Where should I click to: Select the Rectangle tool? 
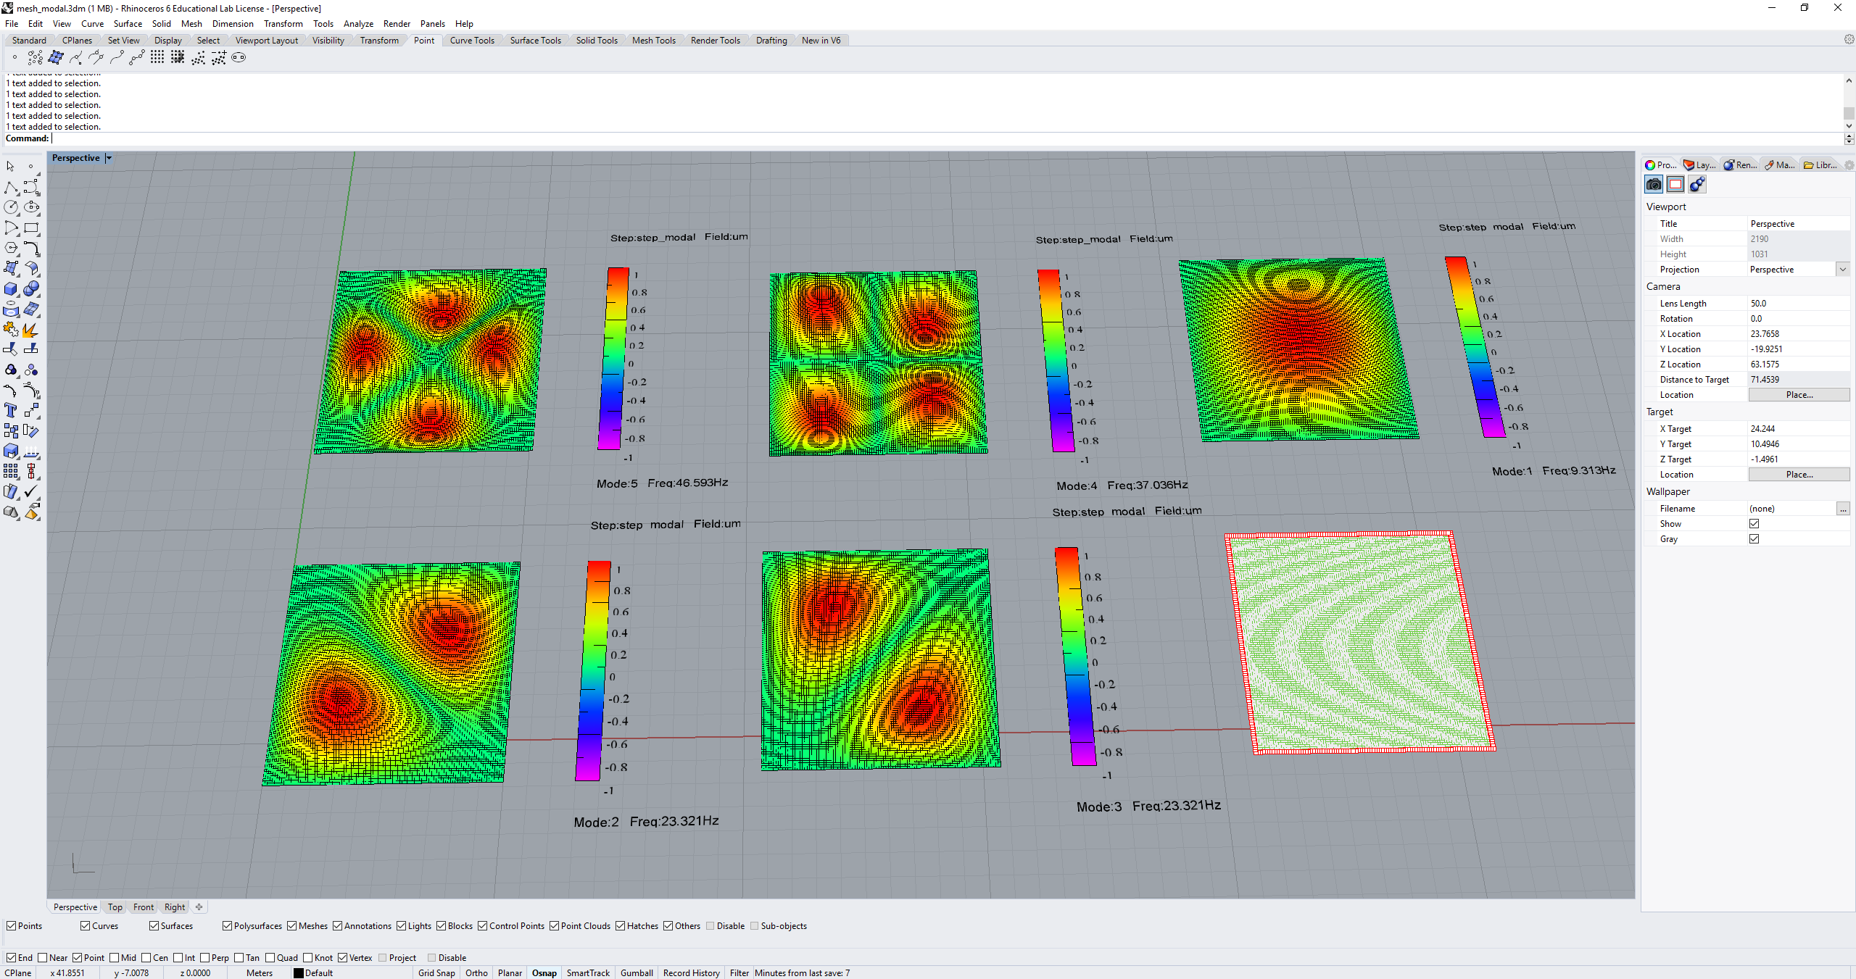(x=31, y=227)
